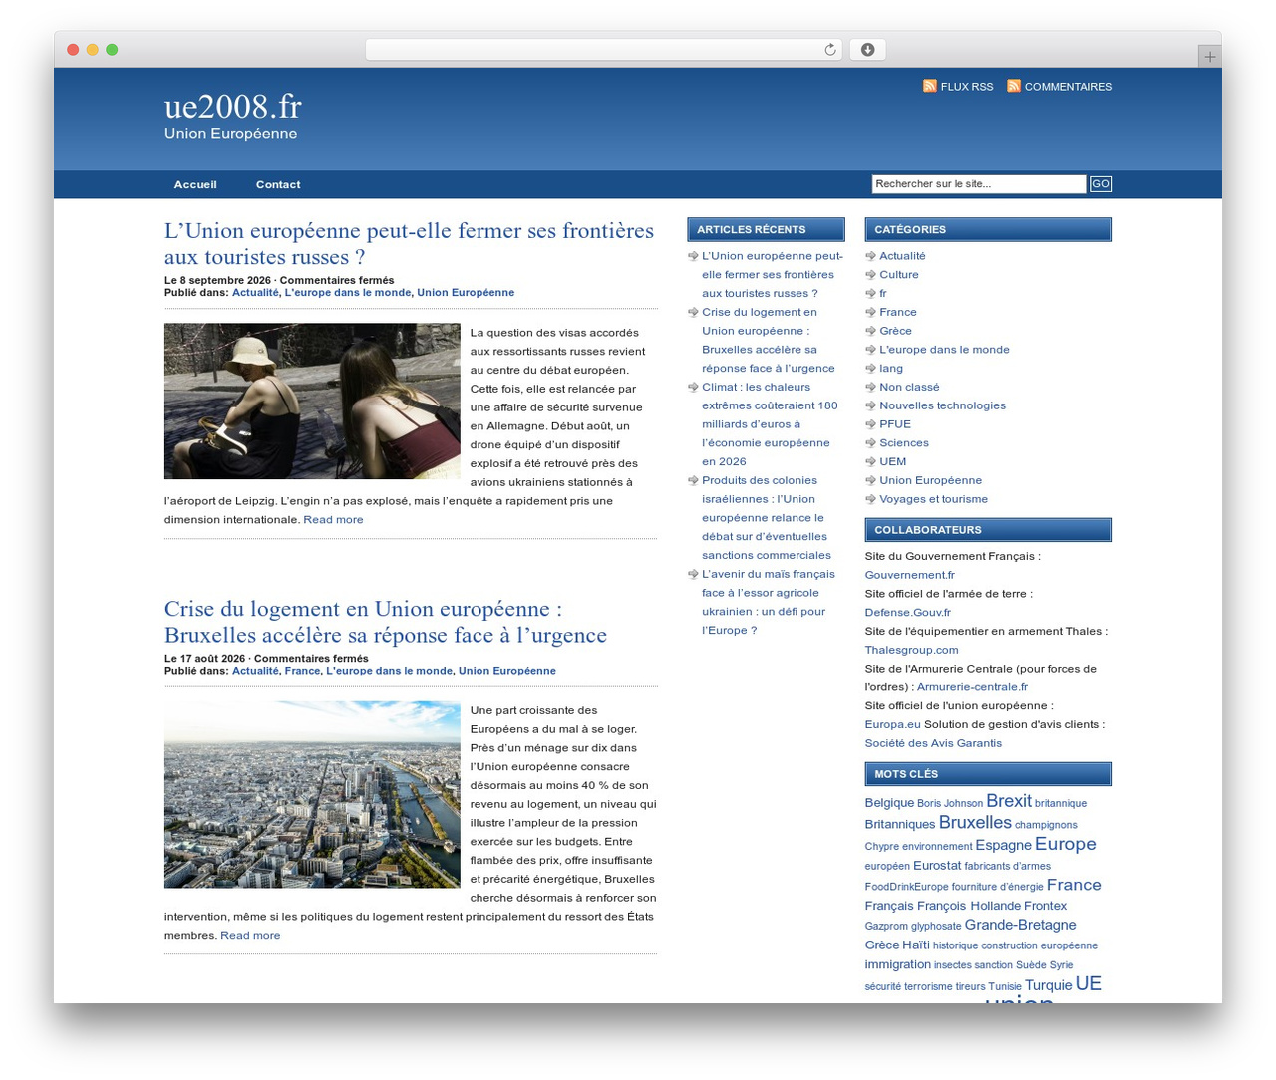Click the arrow bullet beside Sciences category
Viewport: 1276px width, 1080px height.
point(870,443)
